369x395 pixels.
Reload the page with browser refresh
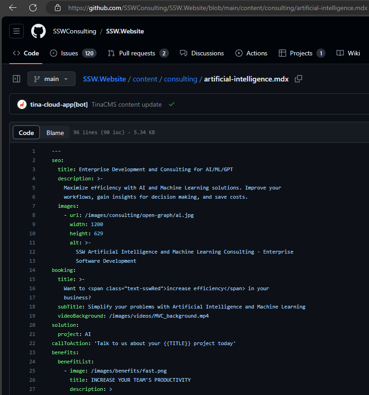point(33,8)
